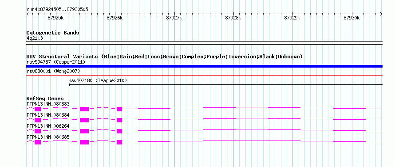Click the second exon of NM_080683

coord(84,109)
